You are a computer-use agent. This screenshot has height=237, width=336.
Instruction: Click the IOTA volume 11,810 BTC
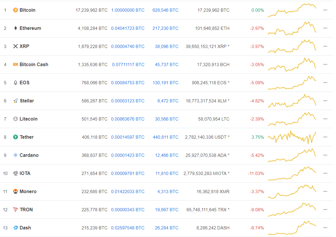pos(167,173)
